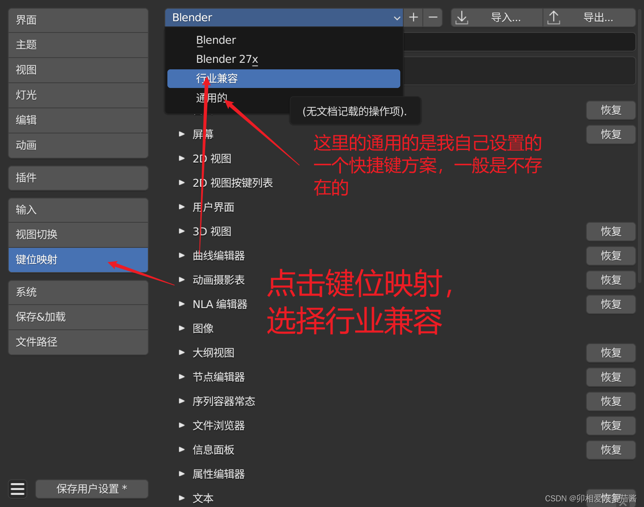Image resolution: width=644 pixels, height=507 pixels.
Task: Expand the 信息面板 keymap category
Action: [x=182, y=450]
